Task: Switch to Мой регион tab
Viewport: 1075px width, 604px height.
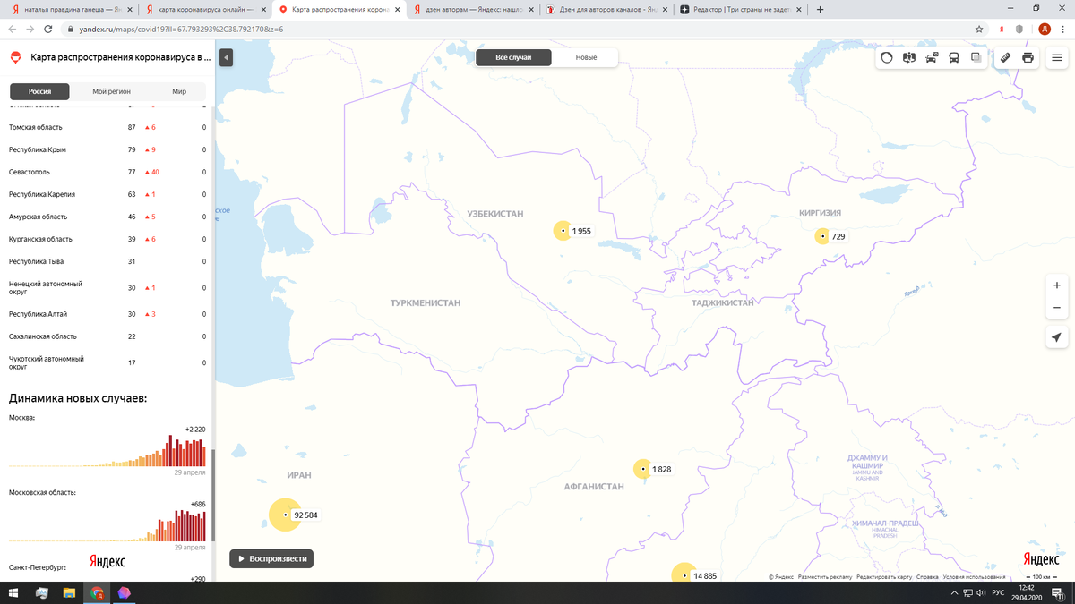Action: [112, 91]
